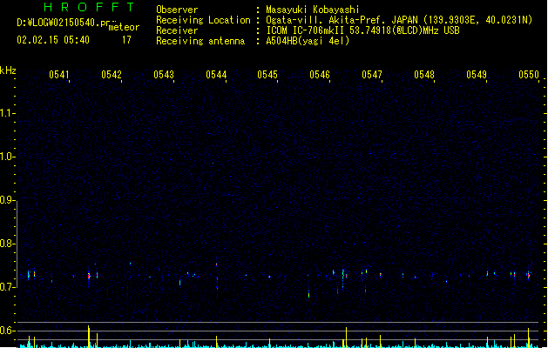Click the gray frequency range bracket on the left axis
Screen dimensions: 548x348
17,244
